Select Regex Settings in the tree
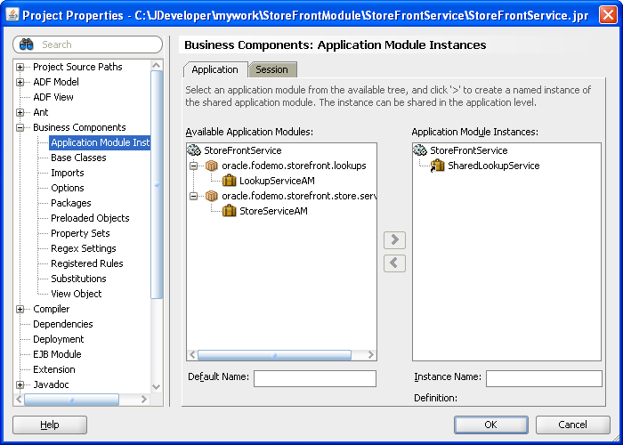The width and height of the screenshot is (623, 445). point(84,248)
